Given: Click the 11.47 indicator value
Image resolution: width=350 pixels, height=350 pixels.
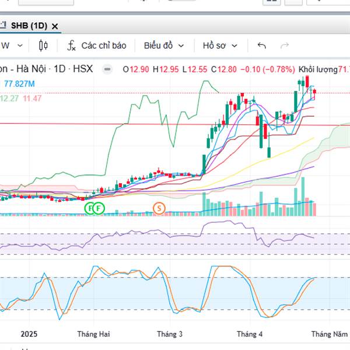Looking at the screenshot, I should (32, 99).
